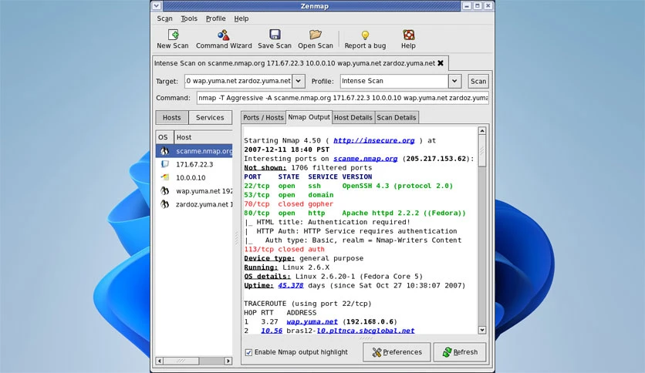Click the 22/tcp open ssh output line

[349, 186]
